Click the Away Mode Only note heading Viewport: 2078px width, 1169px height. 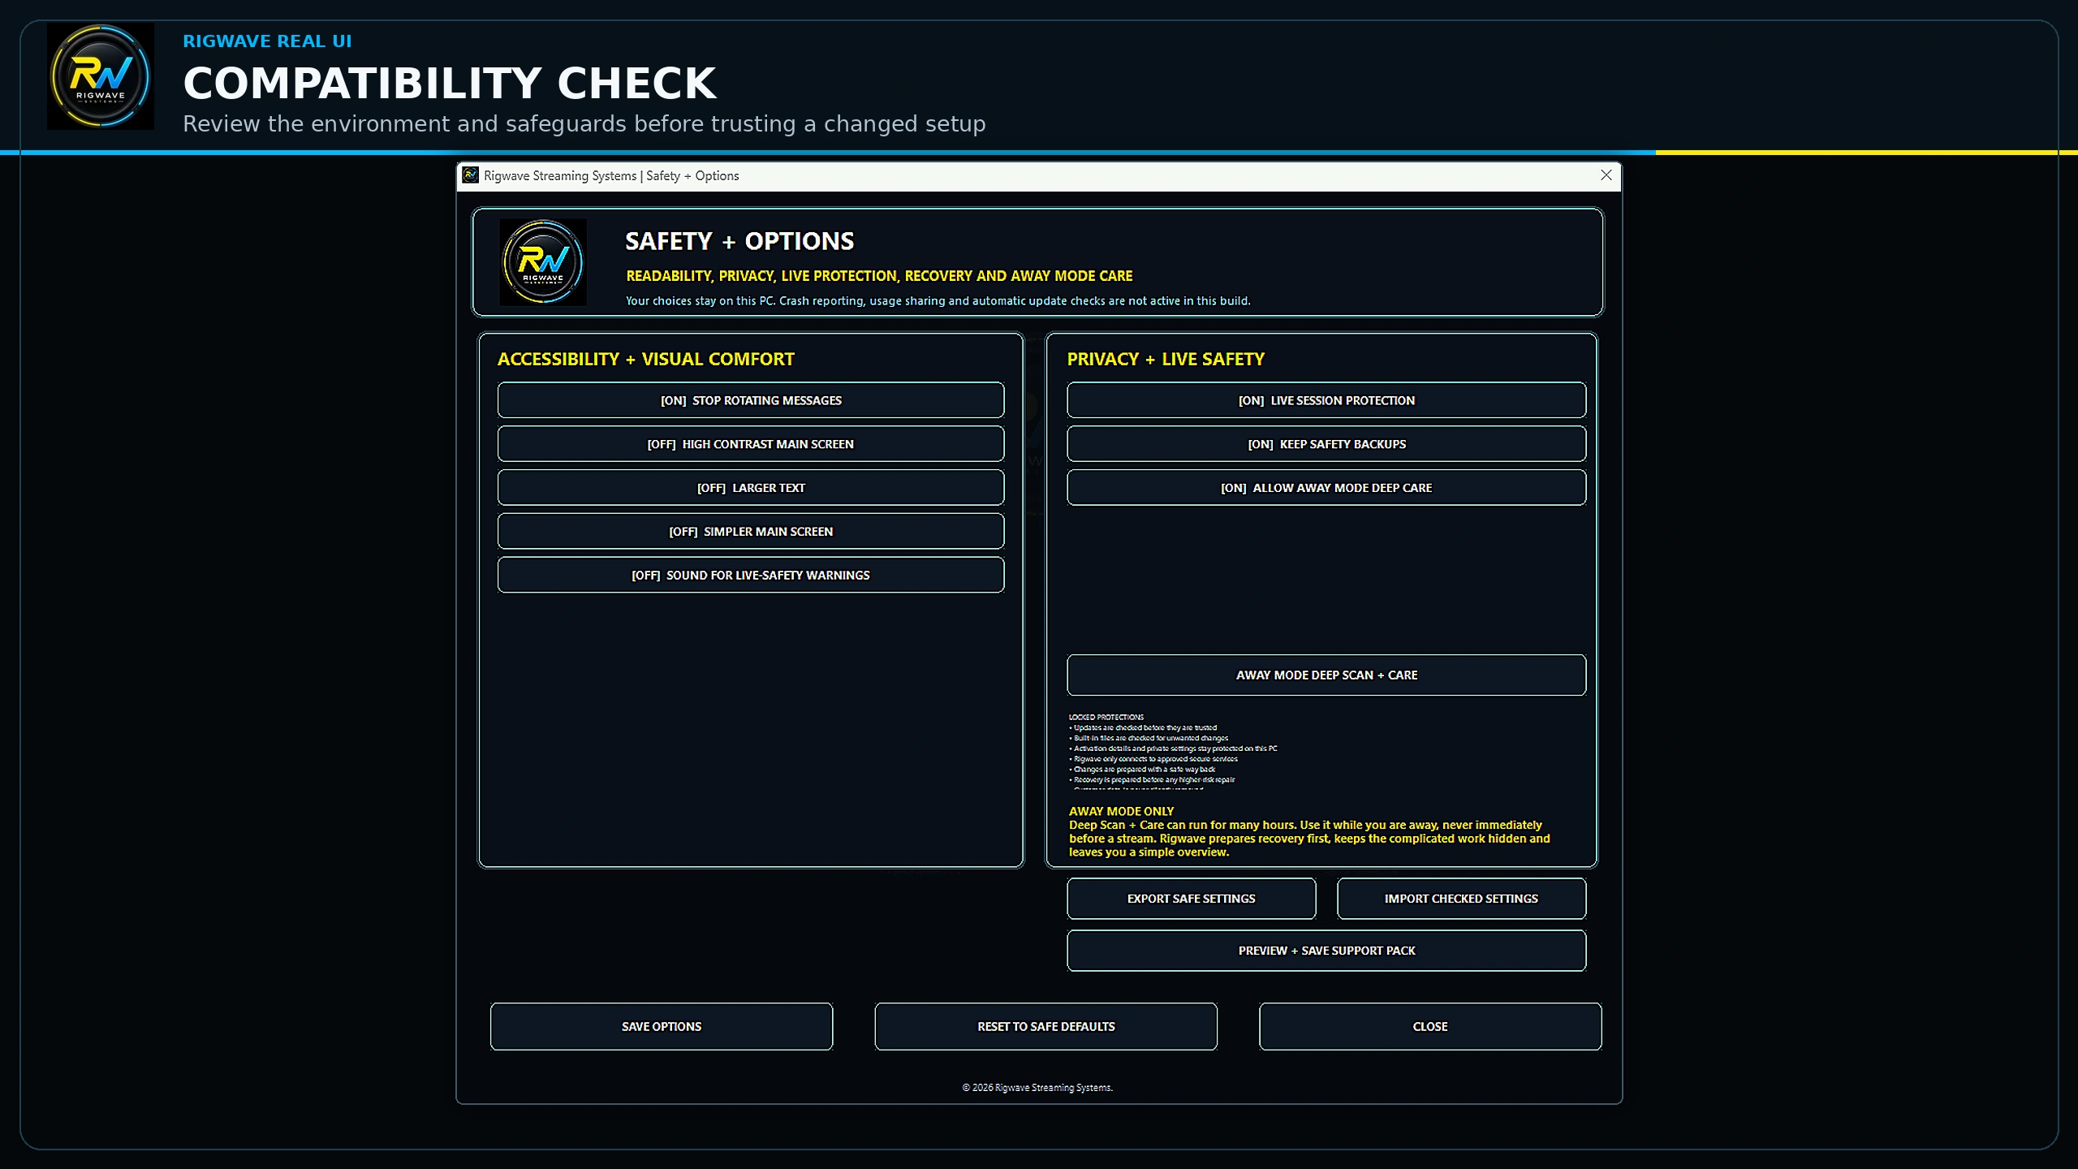(1121, 811)
